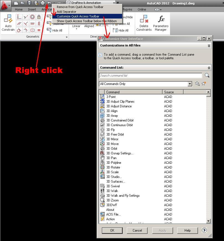Open the Undo history dropdown arrow
Viewport: 224px width, 241px height.
pos(54,3)
